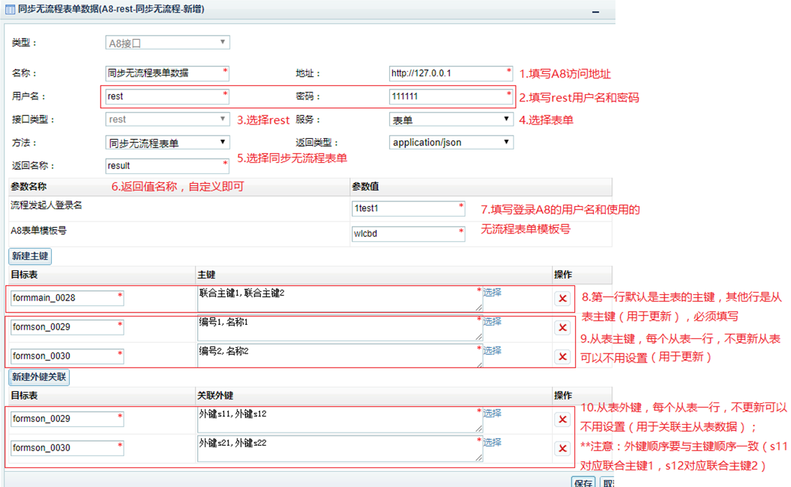Delete the formson_0029 primary key row
The image size is (791, 487).
point(562,328)
